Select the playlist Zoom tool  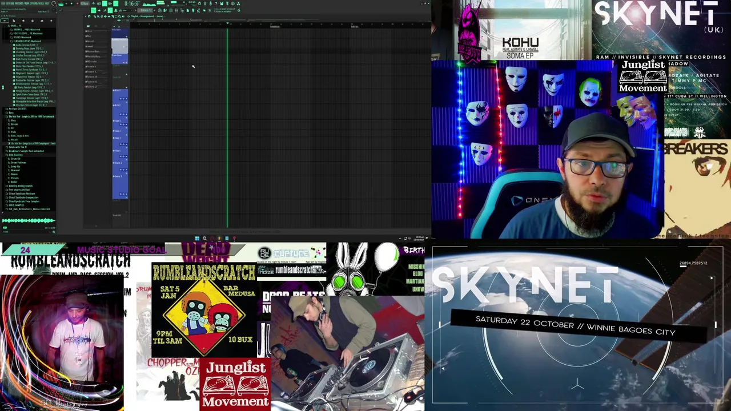click(x=119, y=17)
